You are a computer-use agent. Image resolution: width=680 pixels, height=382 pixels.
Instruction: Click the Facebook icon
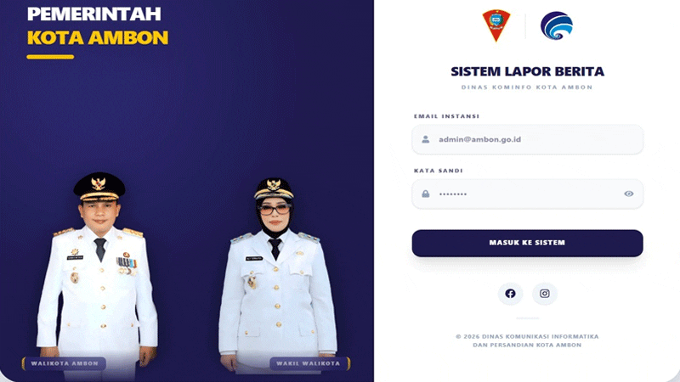[510, 294]
